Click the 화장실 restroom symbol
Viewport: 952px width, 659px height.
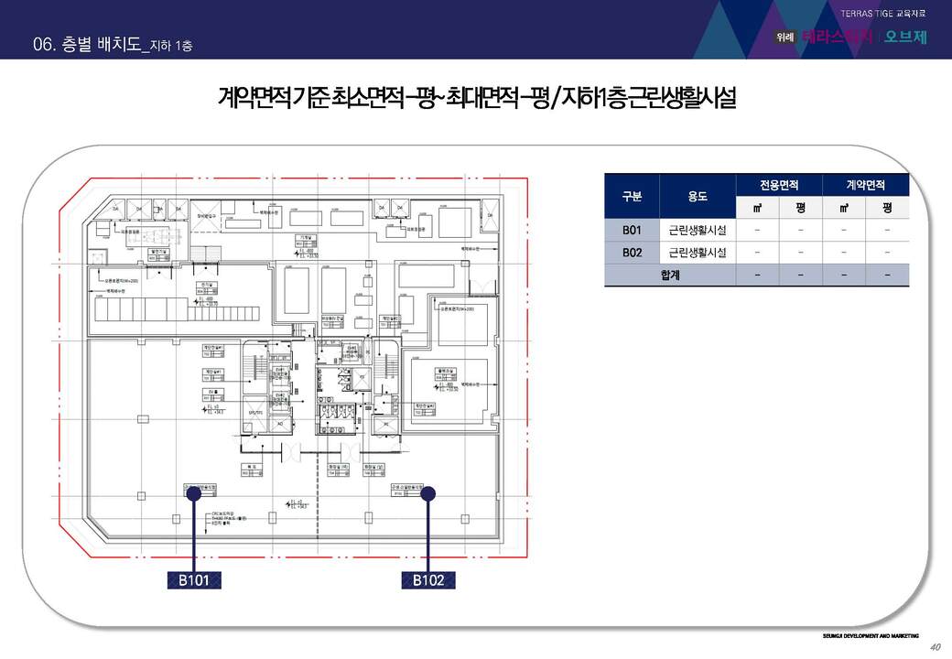338,413
